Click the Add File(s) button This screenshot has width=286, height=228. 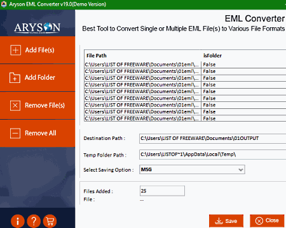click(x=37, y=50)
